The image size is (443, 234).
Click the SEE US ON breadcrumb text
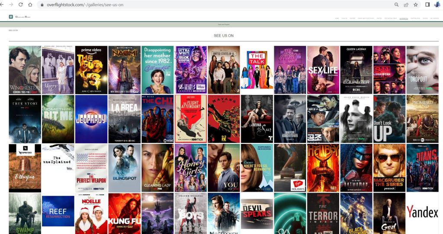coord(13,30)
